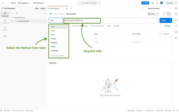Click the Import button
This screenshot has height=112, width=179.
click(x=43, y=8)
